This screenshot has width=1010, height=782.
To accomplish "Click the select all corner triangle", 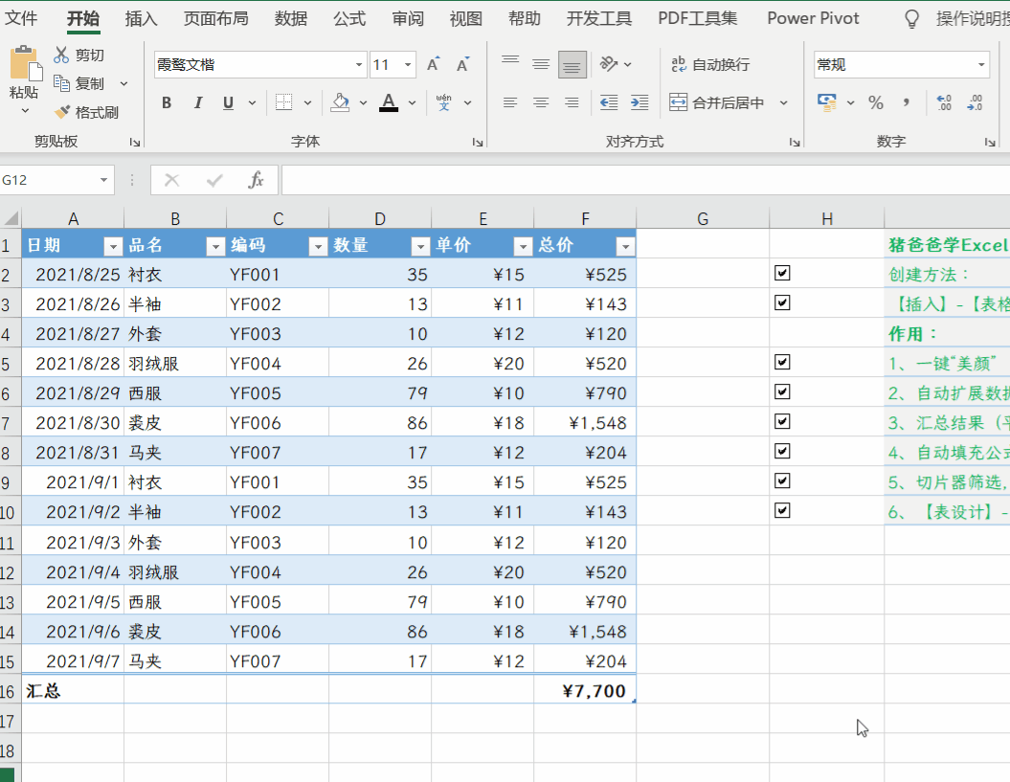I will (x=11, y=219).
